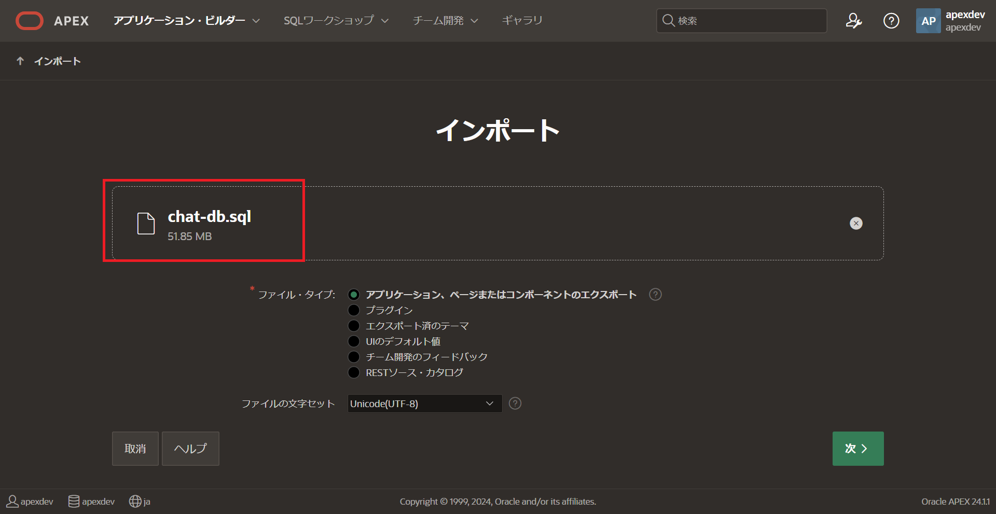The width and height of the screenshot is (996, 514).
Task: Click the APEX text link in the header
Action: coord(72,21)
